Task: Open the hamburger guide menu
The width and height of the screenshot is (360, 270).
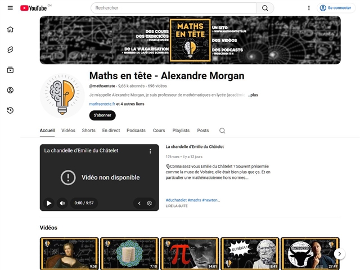Action: click(x=10, y=8)
